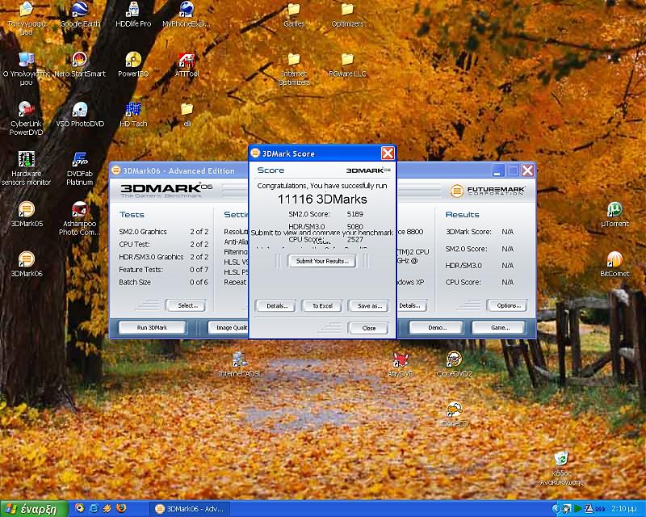The height and width of the screenshot is (517, 646).
Task: Minimize the 3DMark06 Advanced Edition window
Action: pyautogui.click(x=498, y=170)
